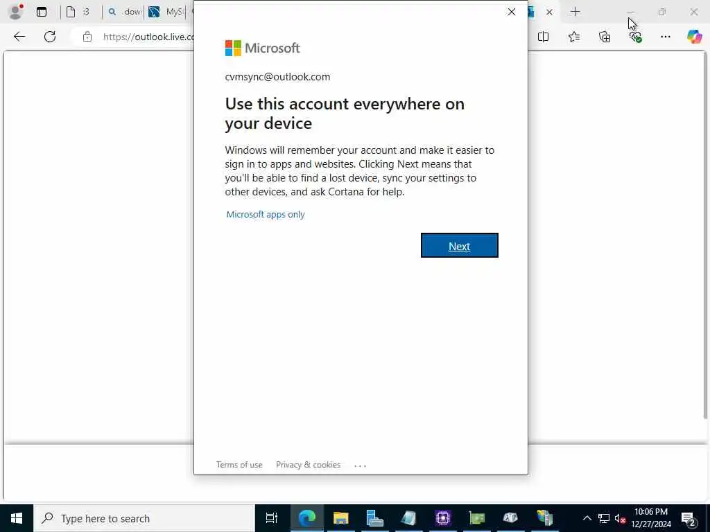Open the clock showing 10:06 PM
This screenshot has width=710, height=532.
(650, 518)
